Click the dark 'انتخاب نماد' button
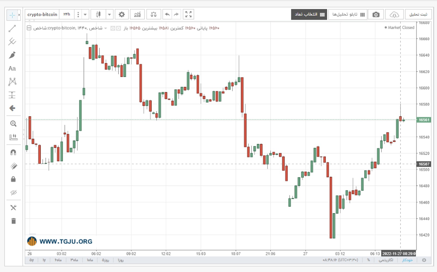Image resolution: width=437 pixels, height=272 pixels. tap(309, 14)
